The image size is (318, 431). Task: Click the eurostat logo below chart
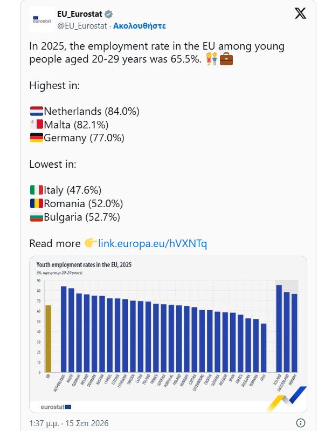pos(56,407)
